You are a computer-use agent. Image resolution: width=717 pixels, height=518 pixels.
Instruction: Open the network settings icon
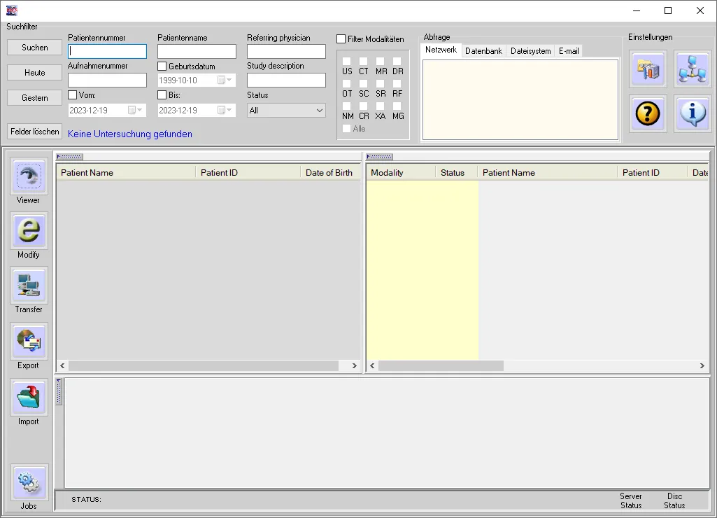point(692,69)
